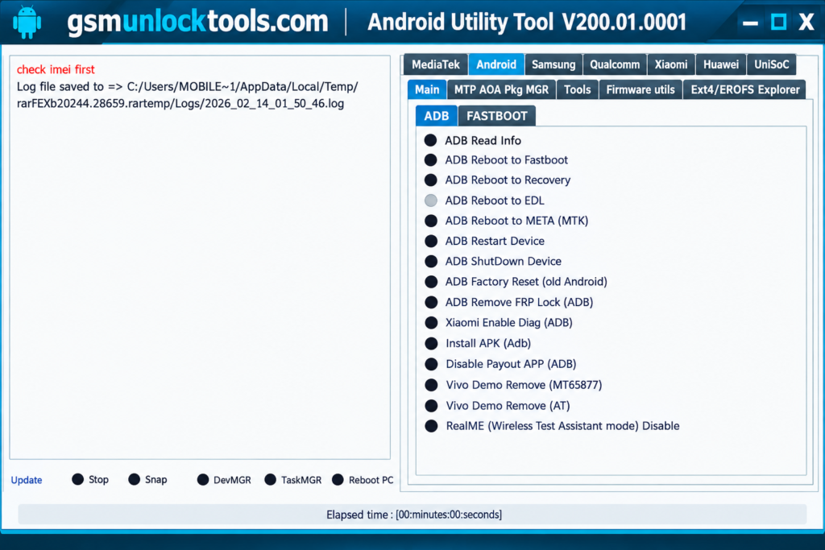Click the Android Utility Tool version title

(527, 22)
